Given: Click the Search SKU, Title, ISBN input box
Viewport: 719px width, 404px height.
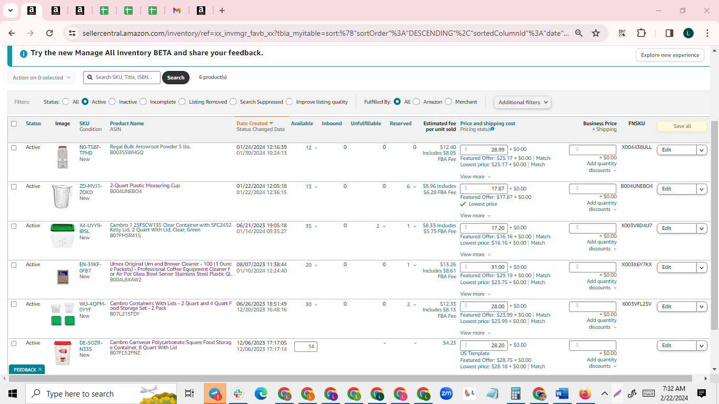Looking at the screenshot, I should pyautogui.click(x=122, y=77).
